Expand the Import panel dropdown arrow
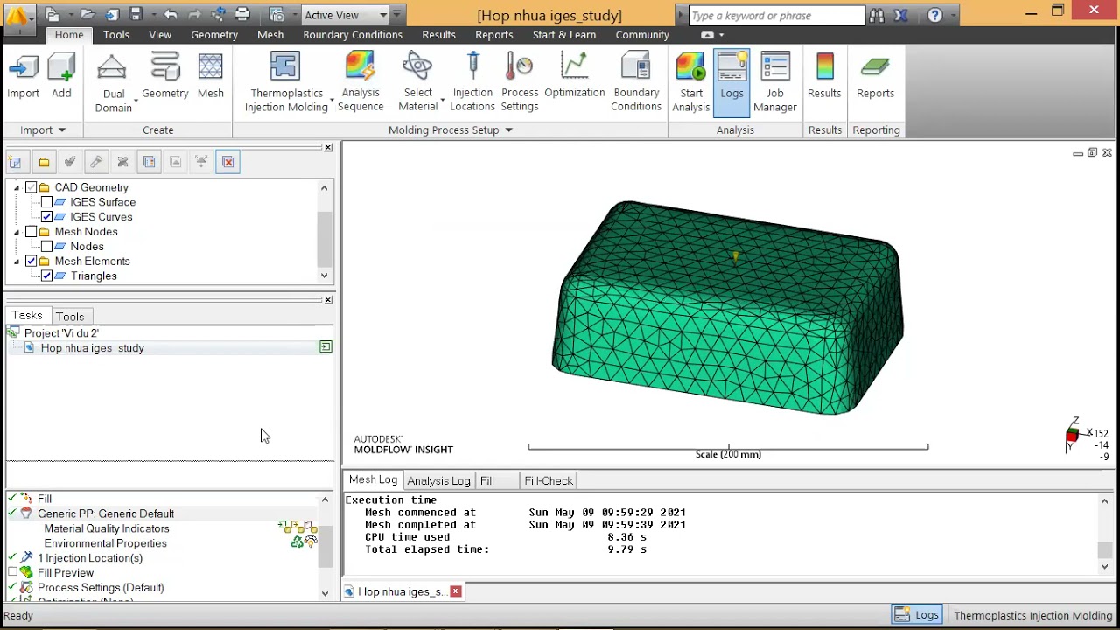Screen dimensions: 1120x630 click(61, 130)
